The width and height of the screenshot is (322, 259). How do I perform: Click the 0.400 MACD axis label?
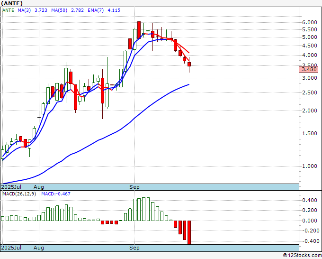point(310,200)
